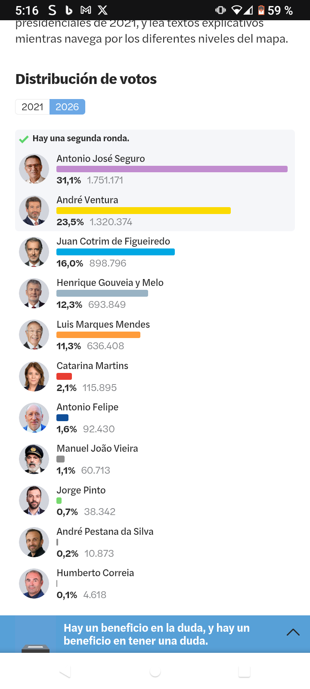Open the Luis Marques Mendes candidate entry
Viewport: 310px width, 689px height.
(103, 324)
